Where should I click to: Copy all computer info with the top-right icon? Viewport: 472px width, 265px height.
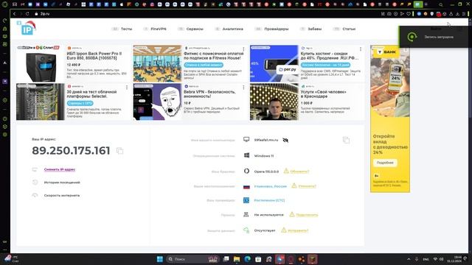point(346,140)
